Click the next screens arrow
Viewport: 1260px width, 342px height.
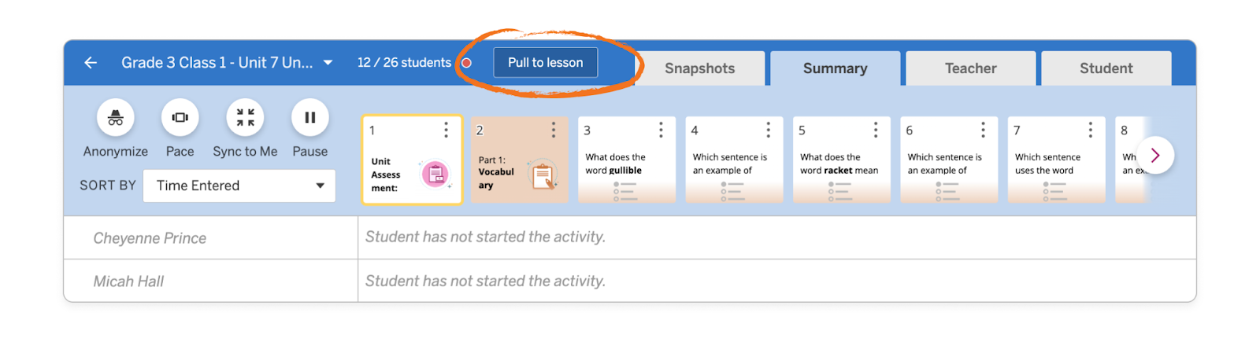coord(1154,156)
